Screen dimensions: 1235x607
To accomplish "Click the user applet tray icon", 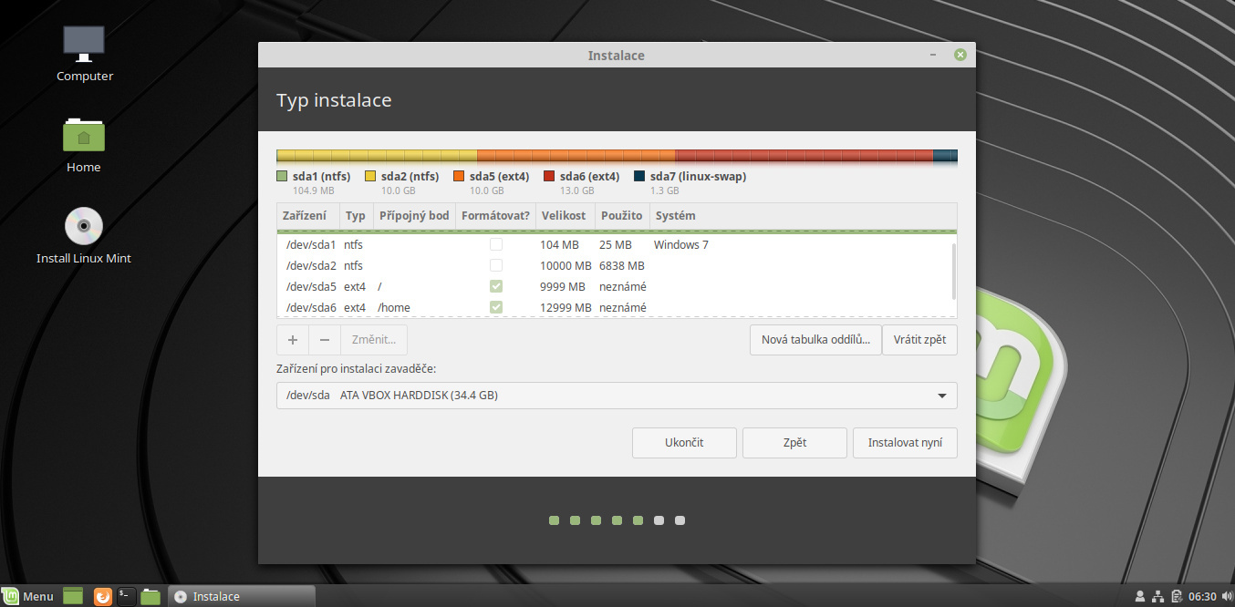I will (x=1139, y=596).
